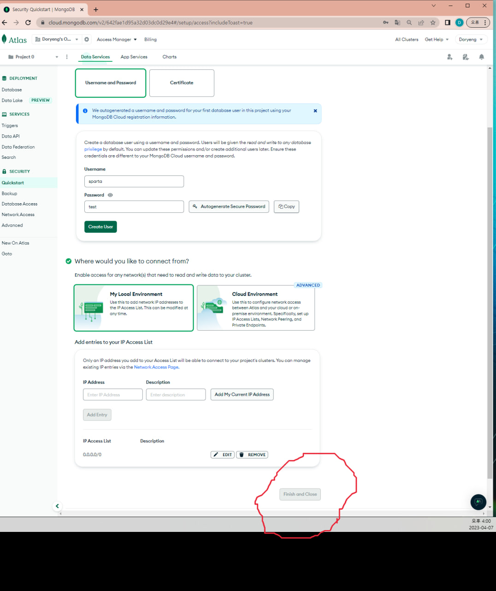Open the Chrome tab search chevron
This screenshot has width=496, height=591.
pos(433,6)
